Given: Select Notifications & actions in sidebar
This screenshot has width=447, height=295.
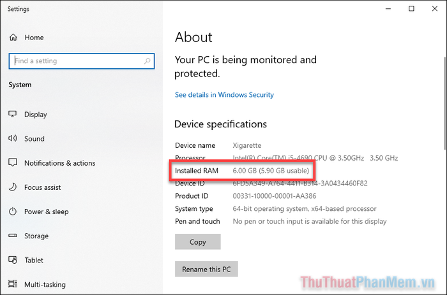Looking at the screenshot, I should (60, 163).
